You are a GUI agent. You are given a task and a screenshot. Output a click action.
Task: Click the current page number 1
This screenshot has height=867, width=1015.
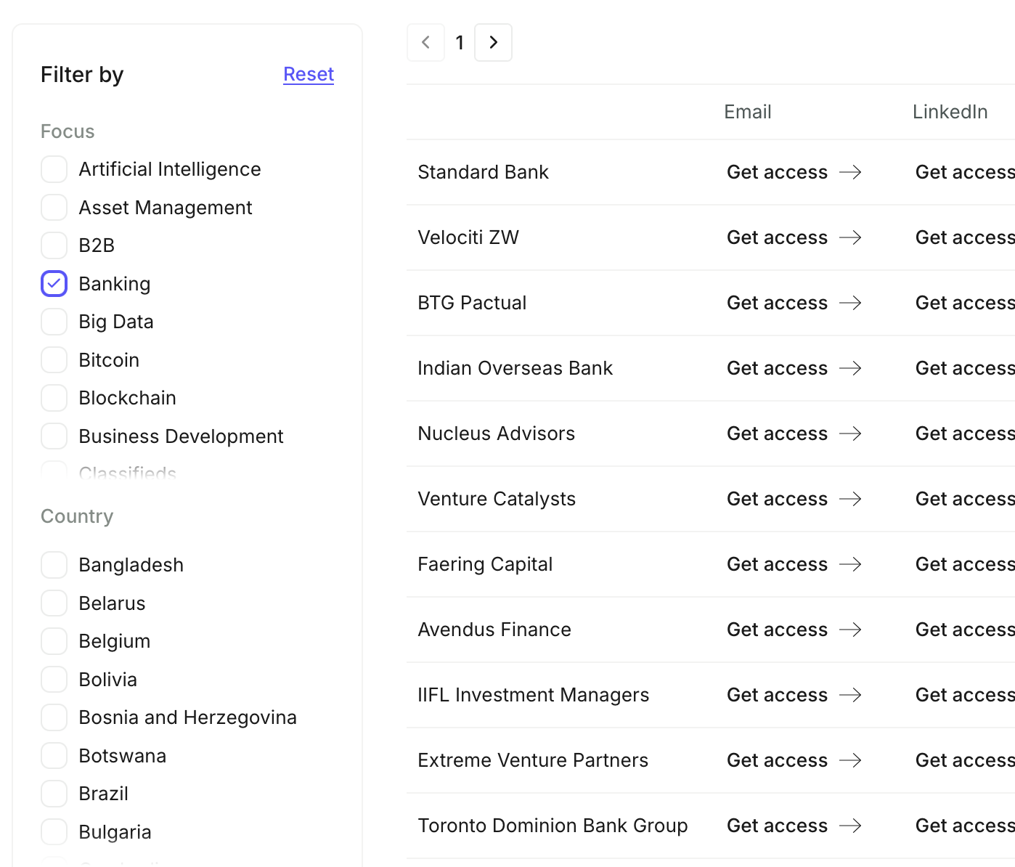[460, 43]
